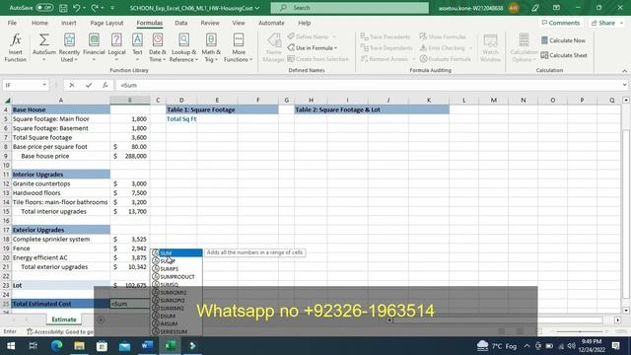Screen dimensions: 631x355
Task: Click the AutoSum sigma icon
Action: [x=43, y=39]
